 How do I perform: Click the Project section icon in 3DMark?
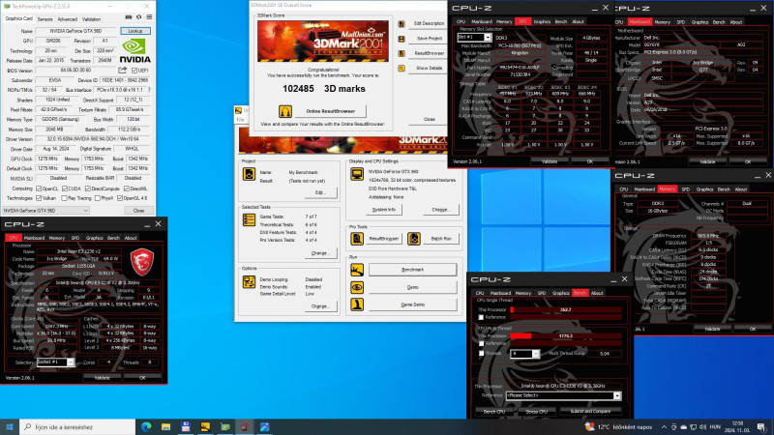(x=249, y=174)
